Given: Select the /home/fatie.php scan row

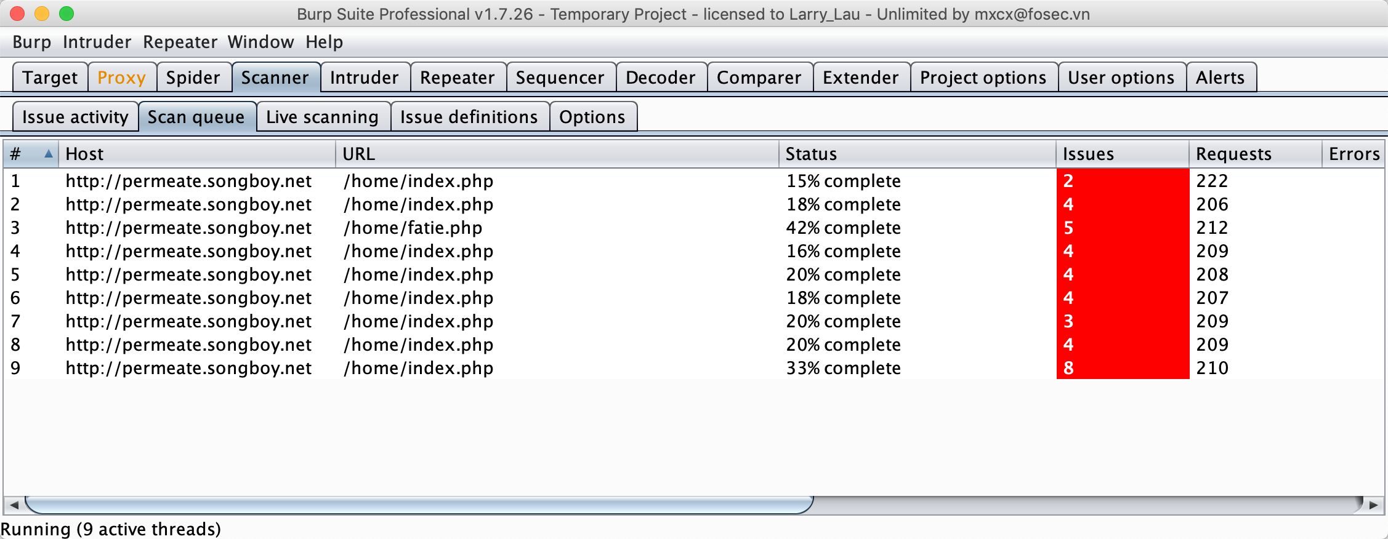Looking at the screenshot, I should pyautogui.click(x=413, y=228).
